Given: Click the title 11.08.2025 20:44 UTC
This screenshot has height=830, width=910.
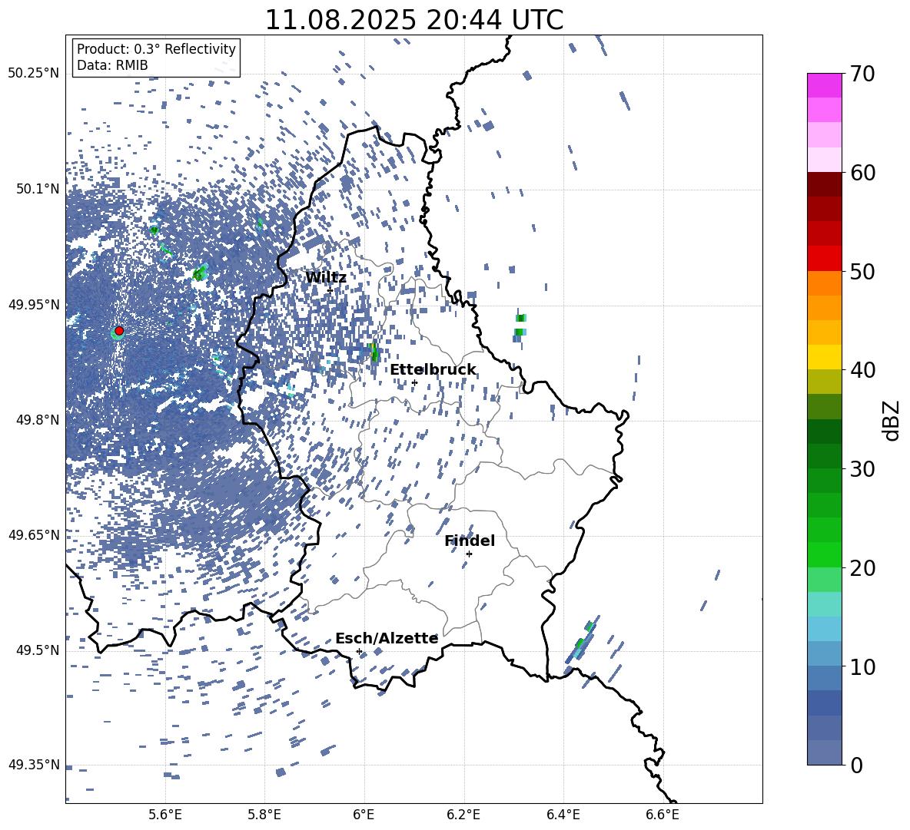Looking at the screenshot, I should coord(414,20).
